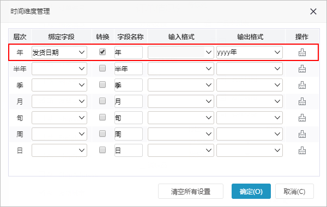Screen dimensions: 327x207
Task: Clear settings icon for 年 row
Action: tap(302, 52)
